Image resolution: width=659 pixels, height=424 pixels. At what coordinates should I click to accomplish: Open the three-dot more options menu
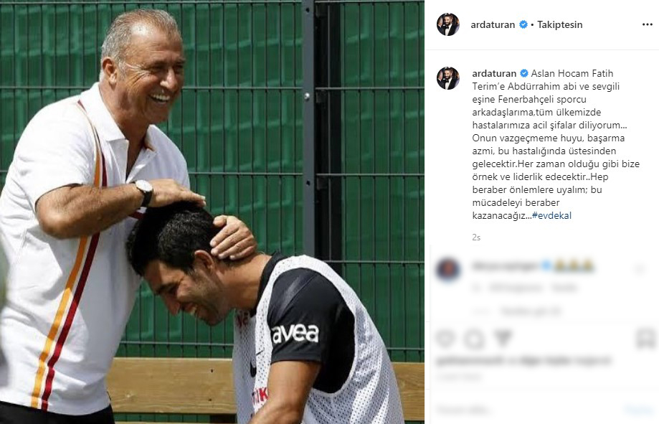click(648, 25)
